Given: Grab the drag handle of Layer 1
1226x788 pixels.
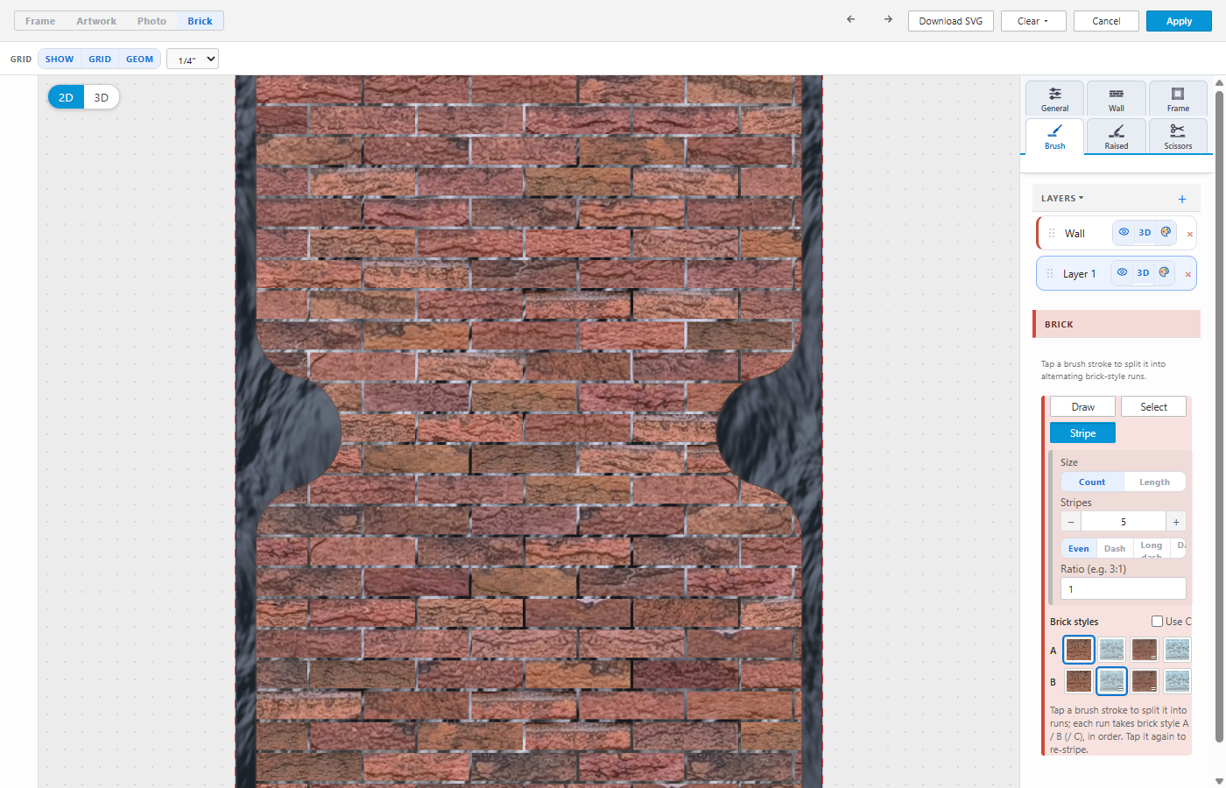Looking at the screenshot, I should (x=1050, y=273).
